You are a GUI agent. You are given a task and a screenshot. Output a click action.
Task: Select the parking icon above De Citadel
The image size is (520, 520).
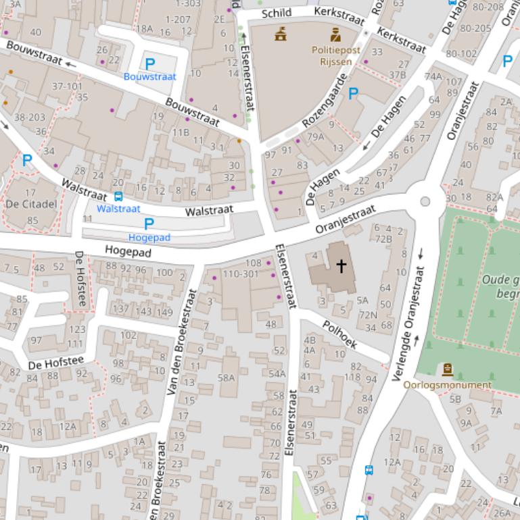(x=27, y=161)
